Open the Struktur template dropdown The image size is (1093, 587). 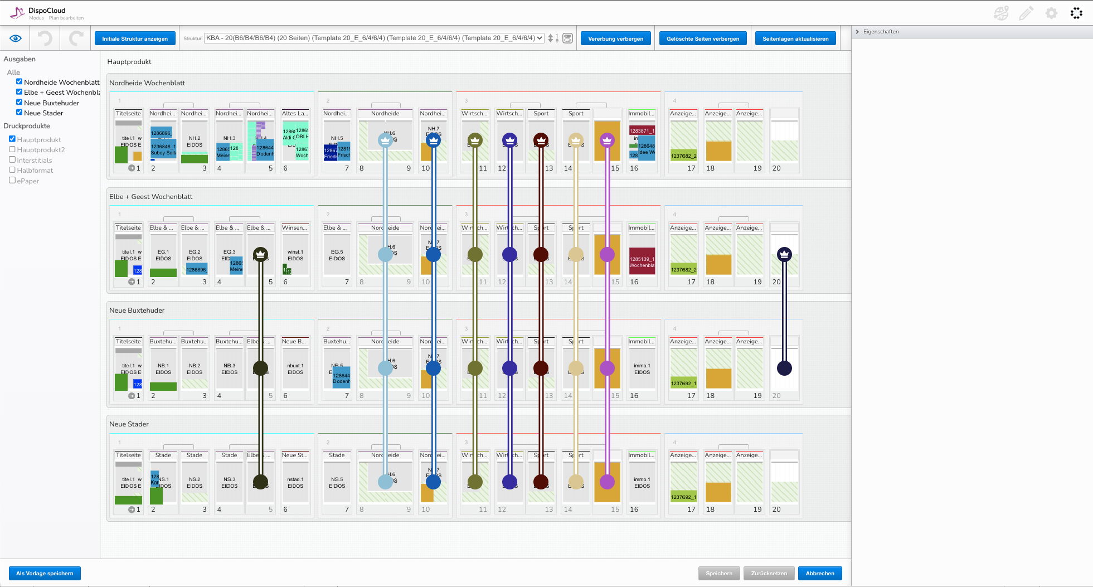[x=374, y=38]
